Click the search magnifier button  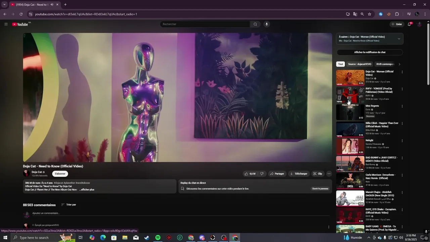click(255, 24)
